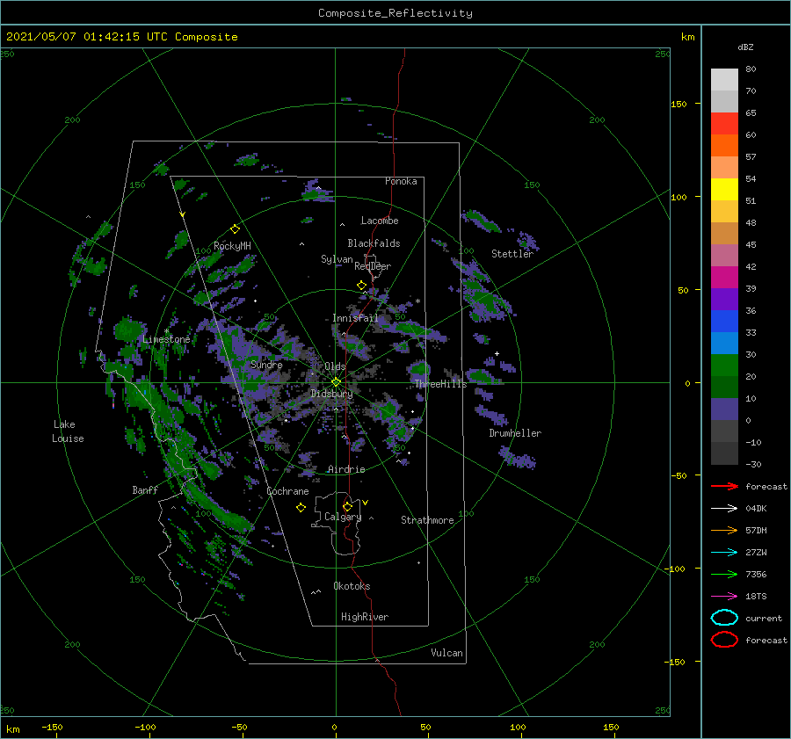This screenshot has width=791, height=739.
Task: Click the Banff town label
Action: [145, 489]
